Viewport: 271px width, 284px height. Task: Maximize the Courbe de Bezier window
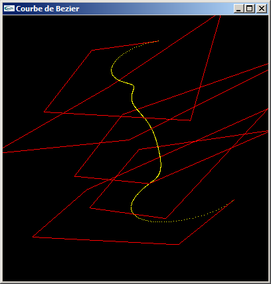click(250, 9)
